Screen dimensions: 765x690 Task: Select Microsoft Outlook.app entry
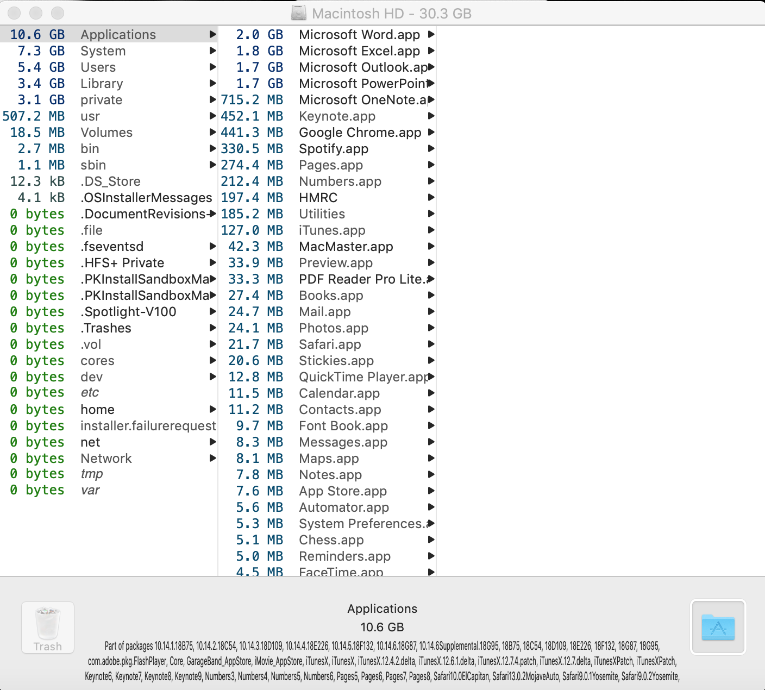(328, 67)
